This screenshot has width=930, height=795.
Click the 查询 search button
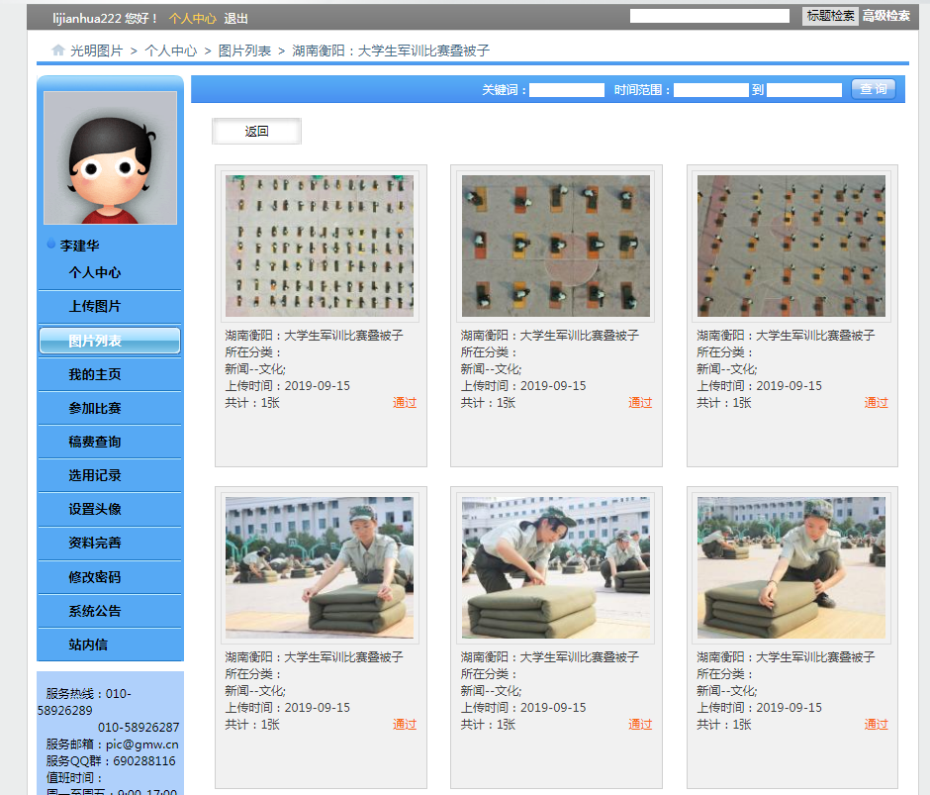[873, 89]
